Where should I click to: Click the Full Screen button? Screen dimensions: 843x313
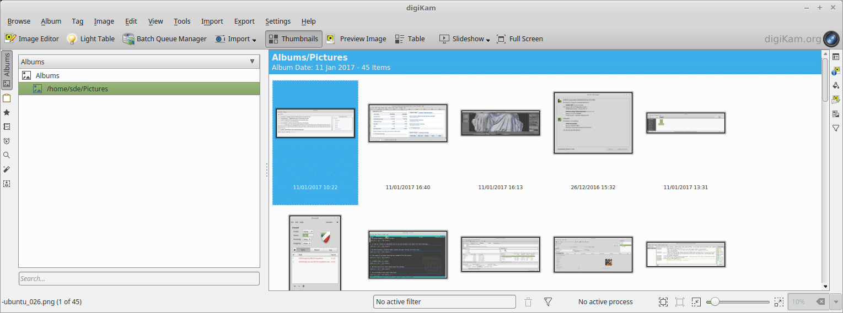click(519, 39)
